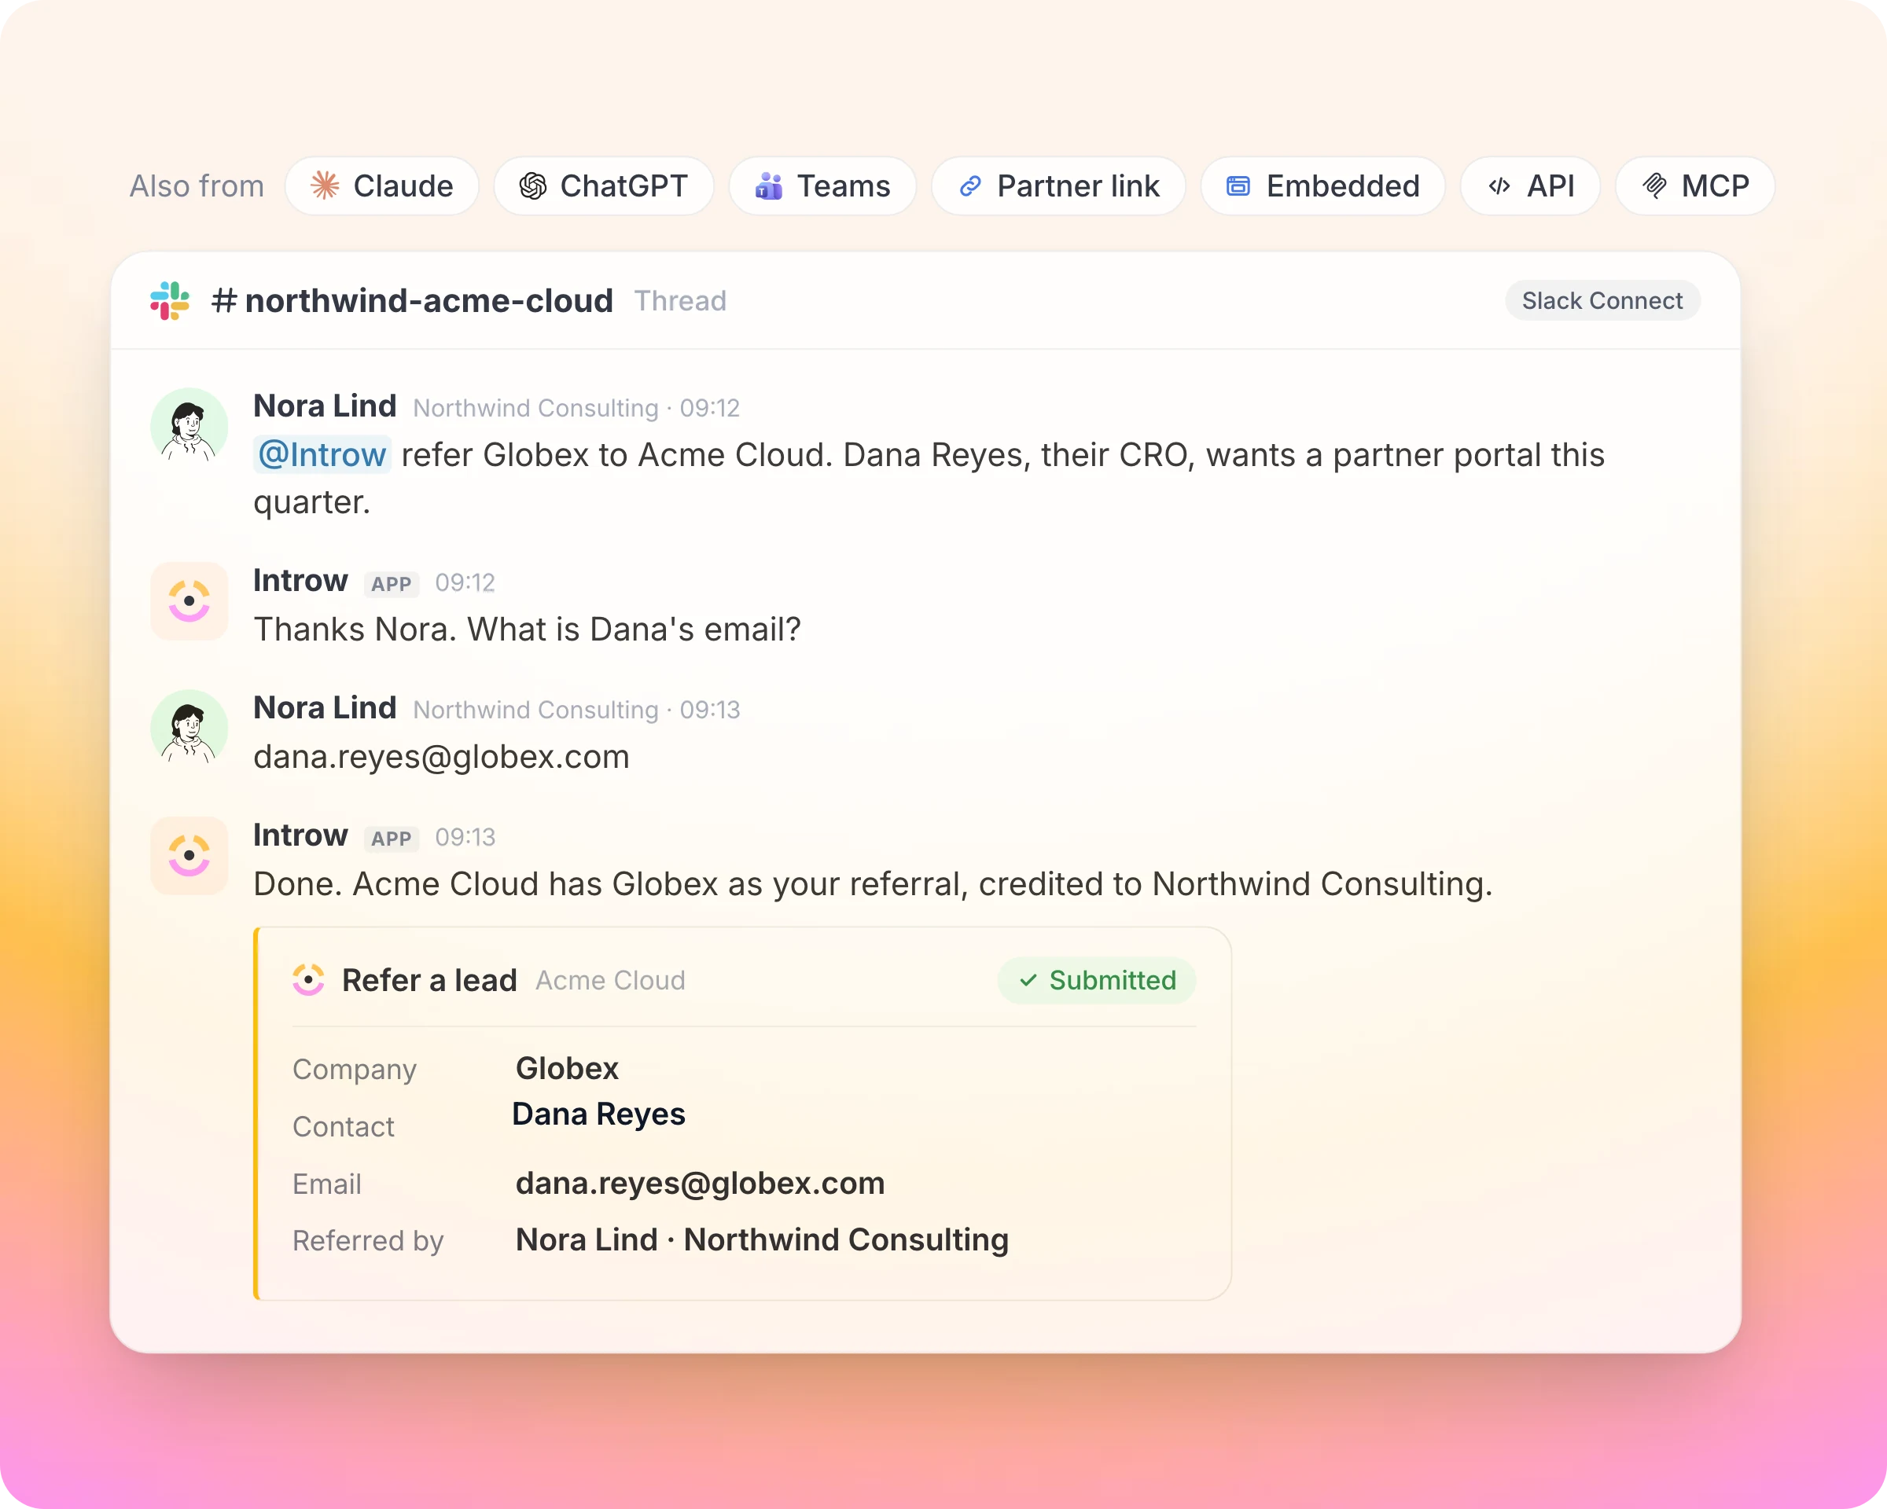The width and height of the screenshot is (1887, 1509).
Task: Select the Partner link chip label
Action: pyautogui.click(x=1078, y=185)
